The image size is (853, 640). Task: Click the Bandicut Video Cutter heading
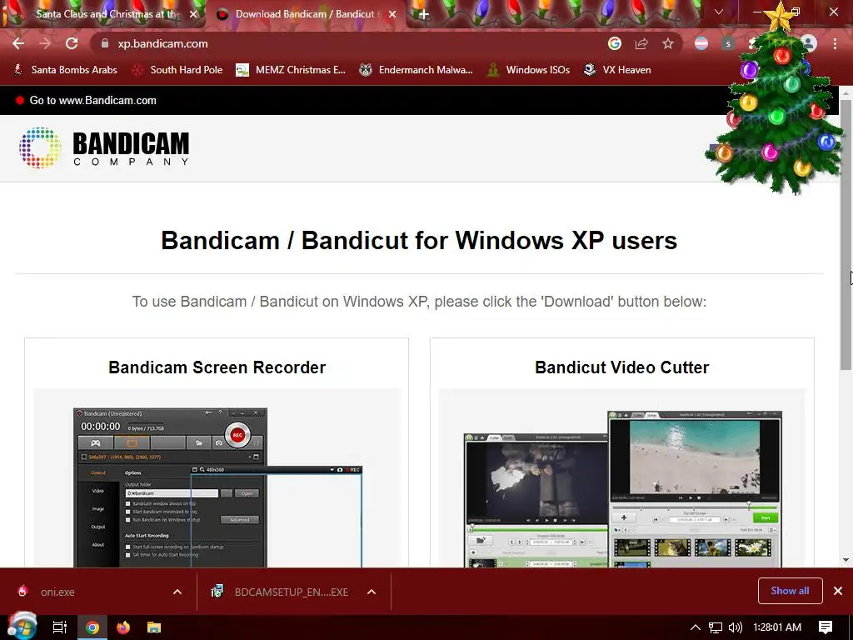click(621, 367)
